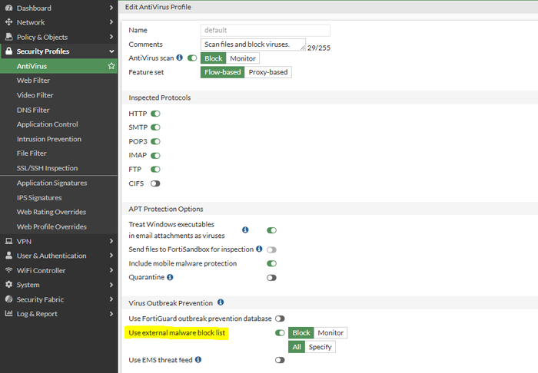538x373 pixels.
Task: Expand the Log & Report chevron
Action: coord(111,313)
